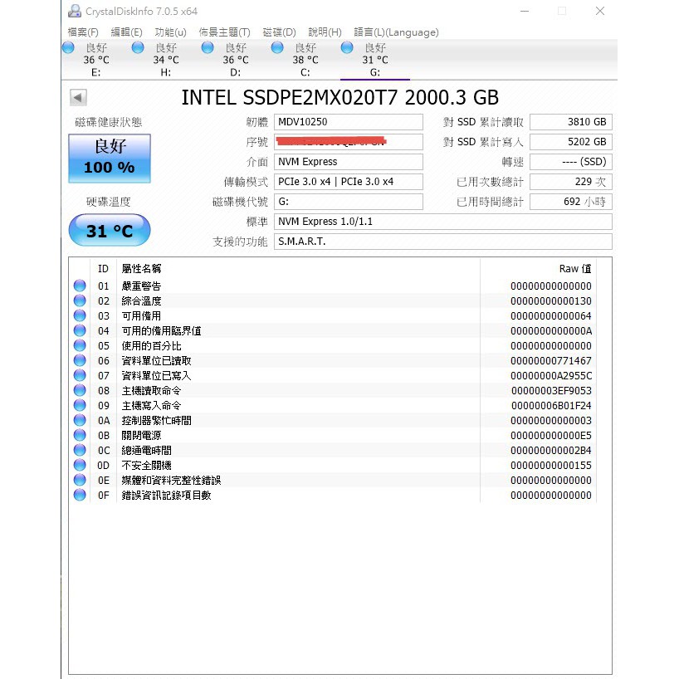Open the 功能(u) menu
This screenshot has width=679, height=679.
[170, 32]
